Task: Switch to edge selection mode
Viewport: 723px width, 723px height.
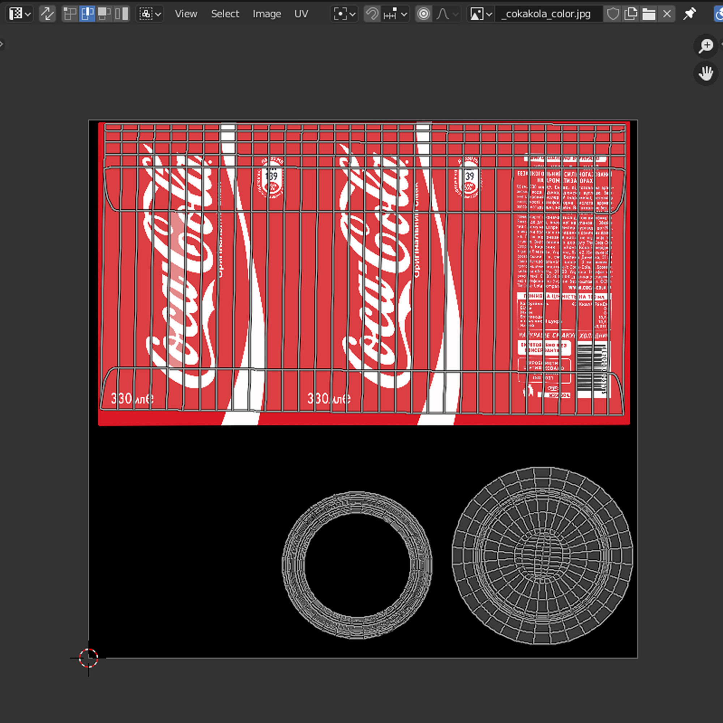Action: pos(87,14)
